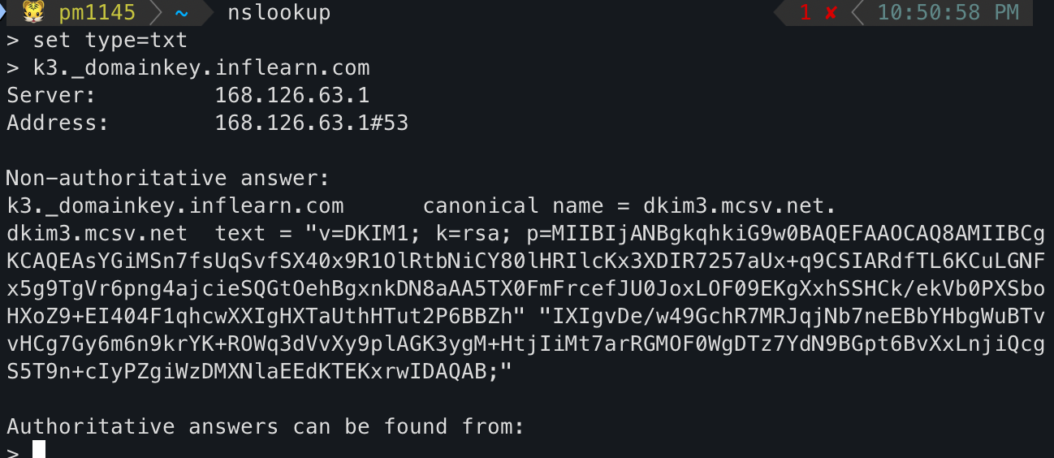Click the tiger emoji in the prompt

tap(34, 12)
